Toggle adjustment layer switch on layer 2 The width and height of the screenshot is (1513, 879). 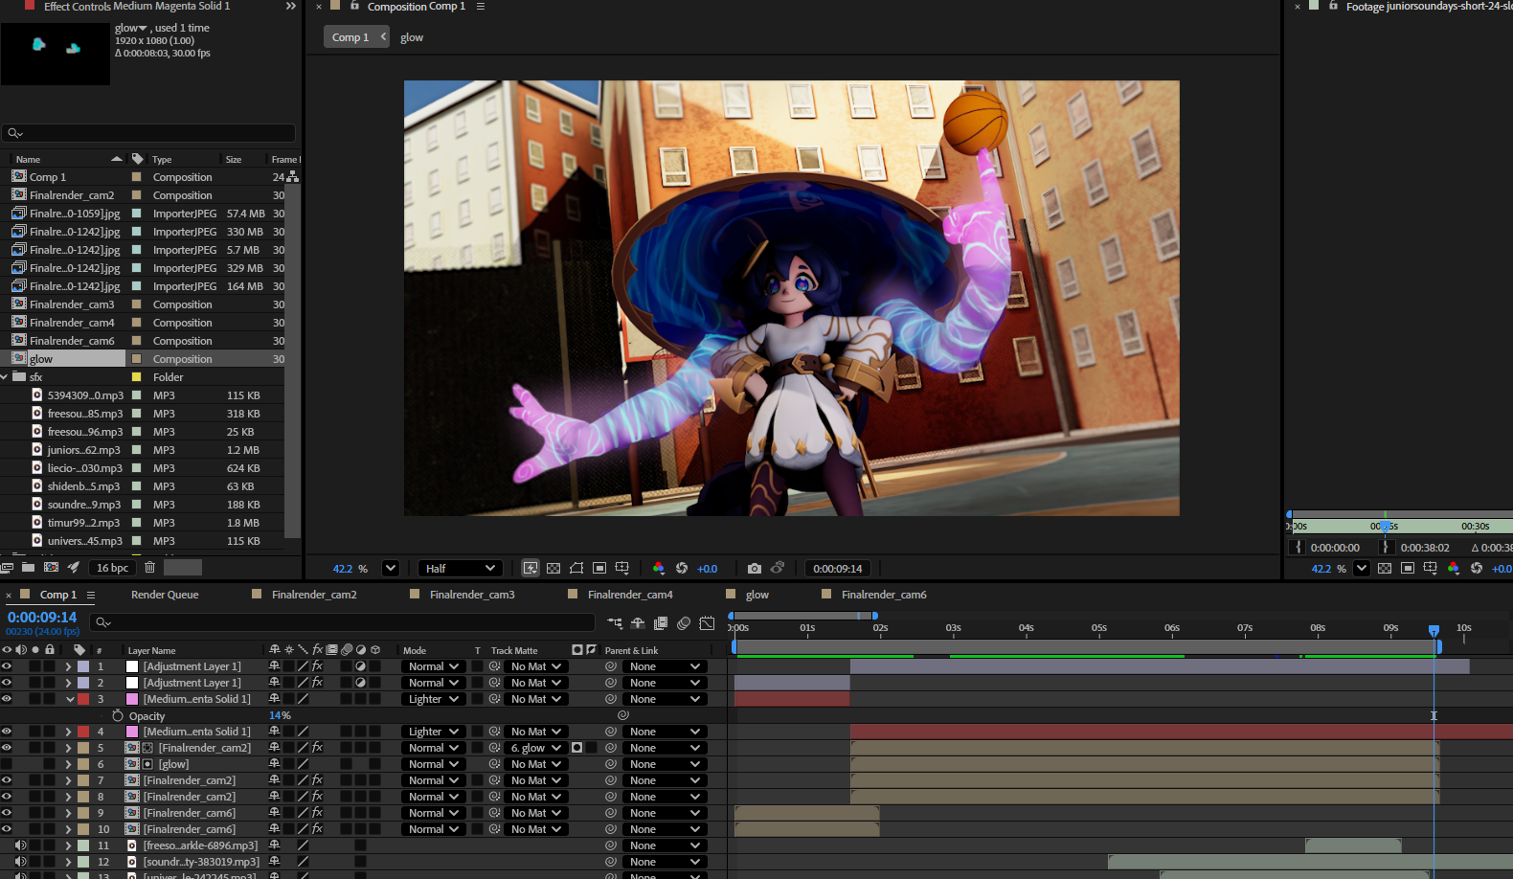point(361,683)
